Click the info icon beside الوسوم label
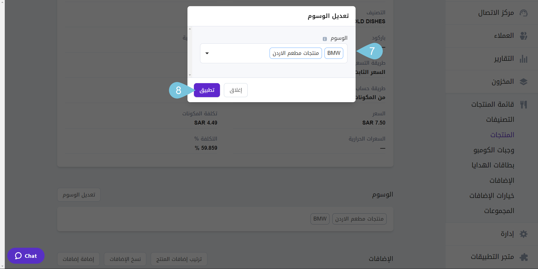This screenshot has height=269, width=538. 325,39
